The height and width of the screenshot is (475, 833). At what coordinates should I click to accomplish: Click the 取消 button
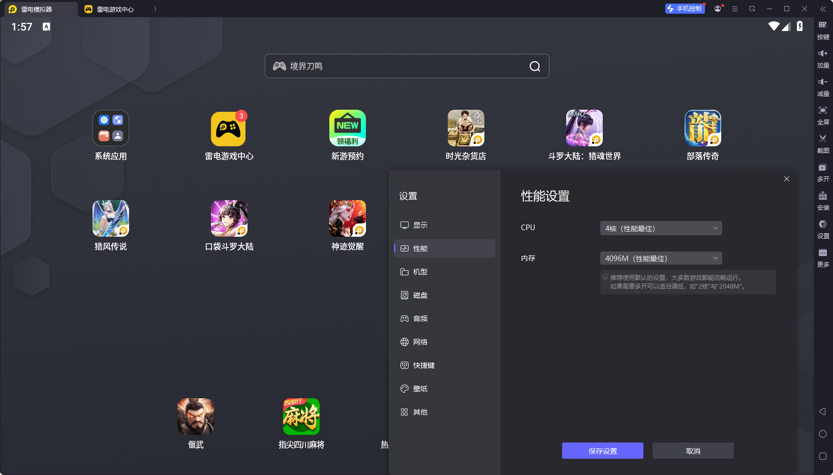[693, 451]
